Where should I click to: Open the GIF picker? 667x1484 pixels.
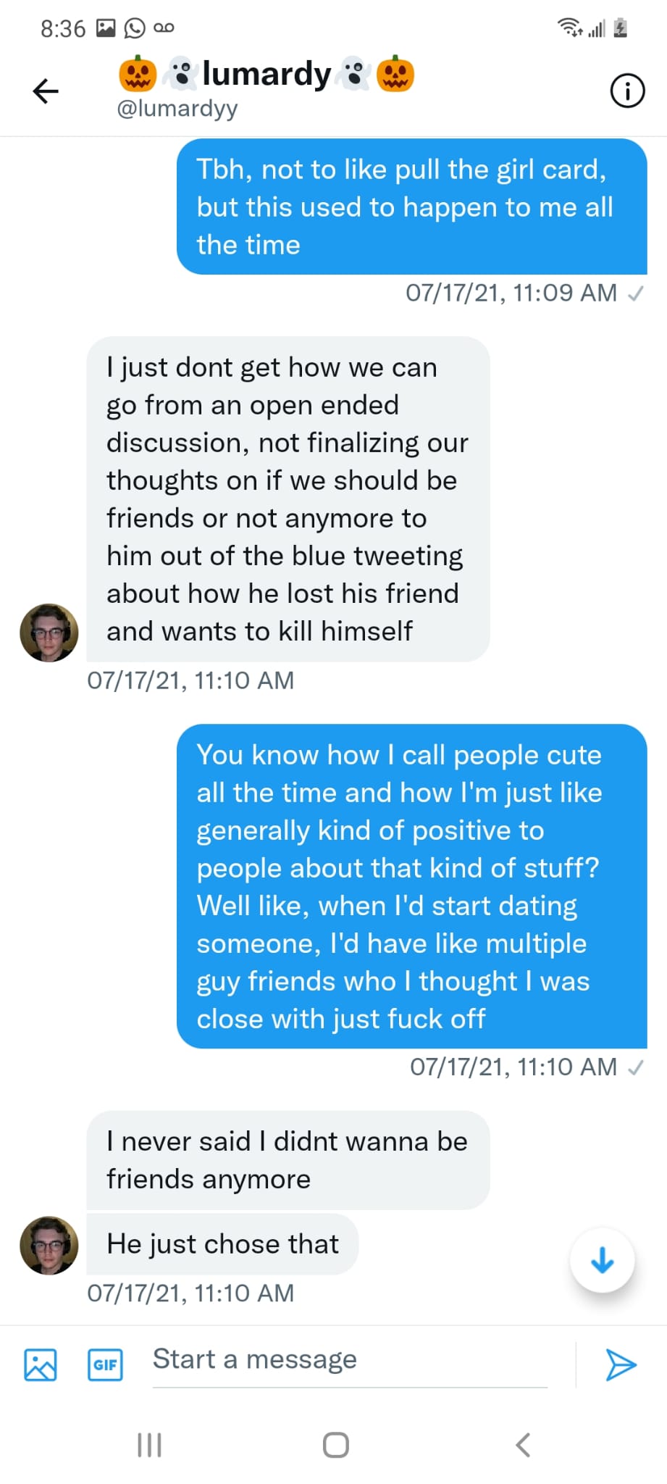pyautogui.click(x=105, y=1365)
